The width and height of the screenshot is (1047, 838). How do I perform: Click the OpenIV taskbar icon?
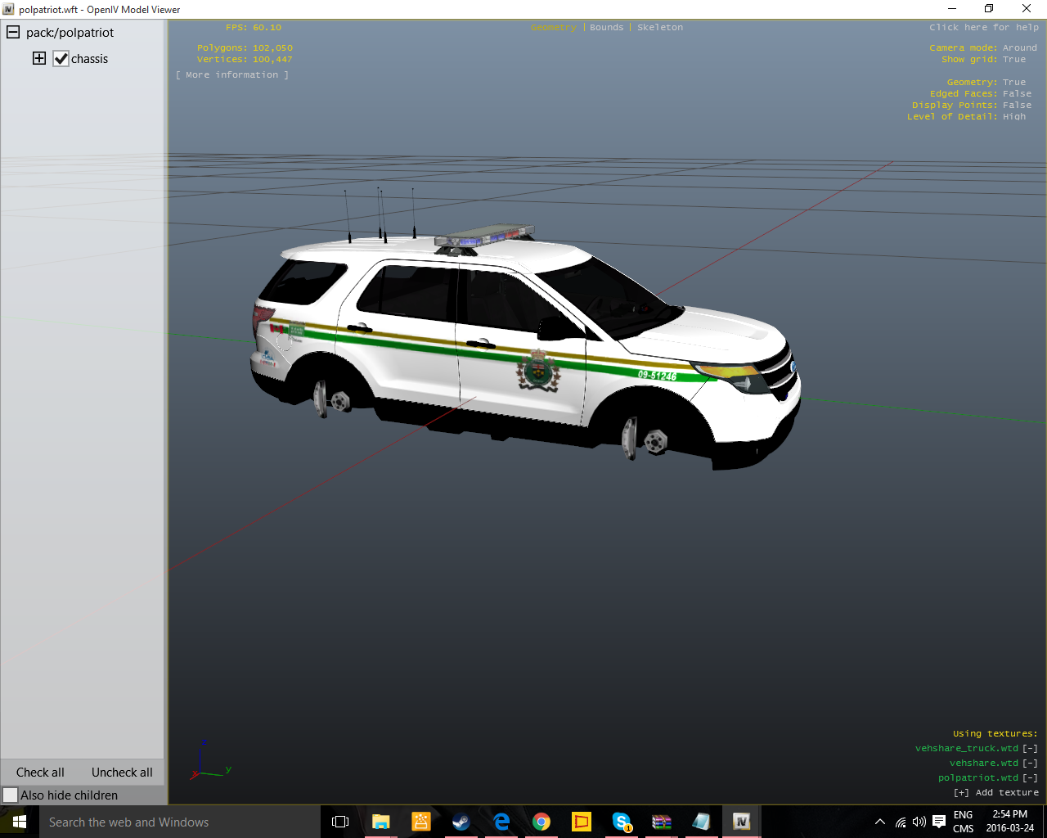pos(741,822)
